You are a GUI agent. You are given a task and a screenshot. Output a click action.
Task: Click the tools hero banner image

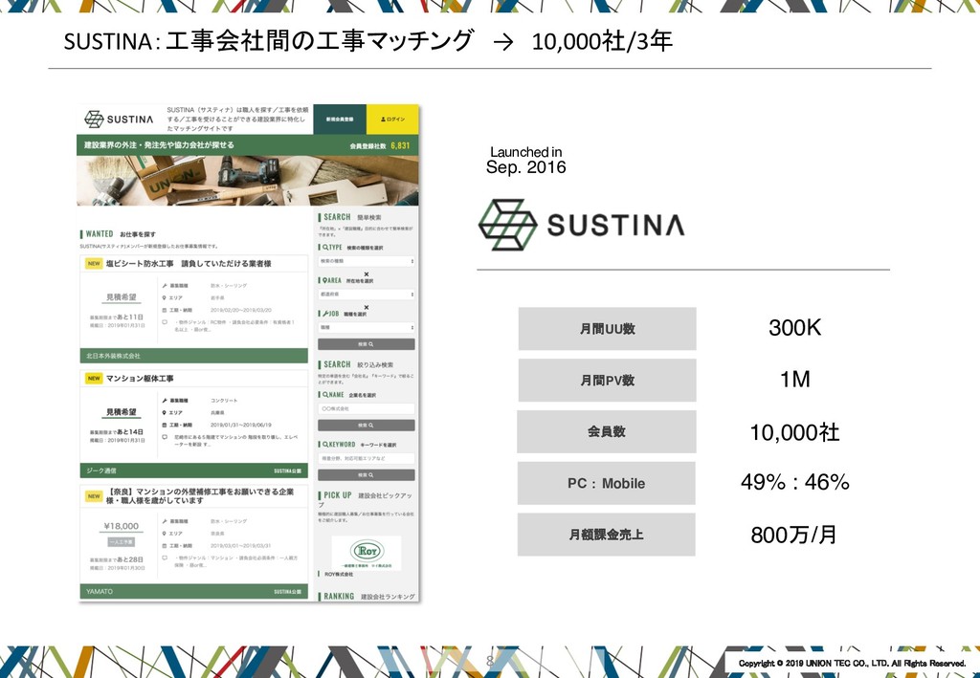tap(248, 181)
